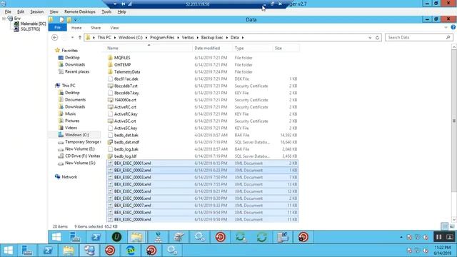This screenshot has height=257, width=457.
Task: Open Start button on outer host taskbar
Action: [x=8, y=251]
